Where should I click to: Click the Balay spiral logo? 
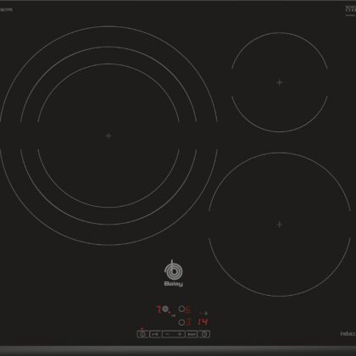[x=173, y=270]
